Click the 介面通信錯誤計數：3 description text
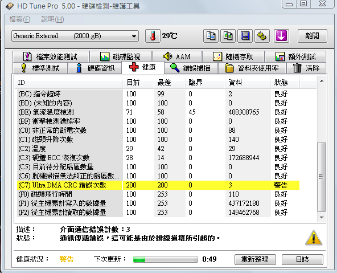The height and width of the screenshot is (273, 337). [x=94, y=230]
